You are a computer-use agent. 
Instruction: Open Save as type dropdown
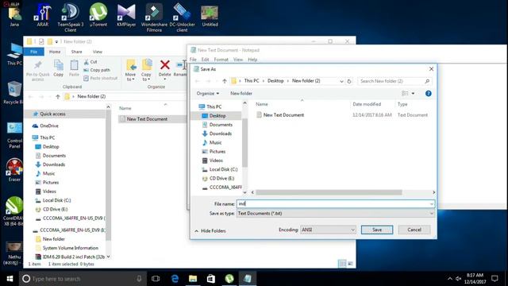(x=431, y=214)
